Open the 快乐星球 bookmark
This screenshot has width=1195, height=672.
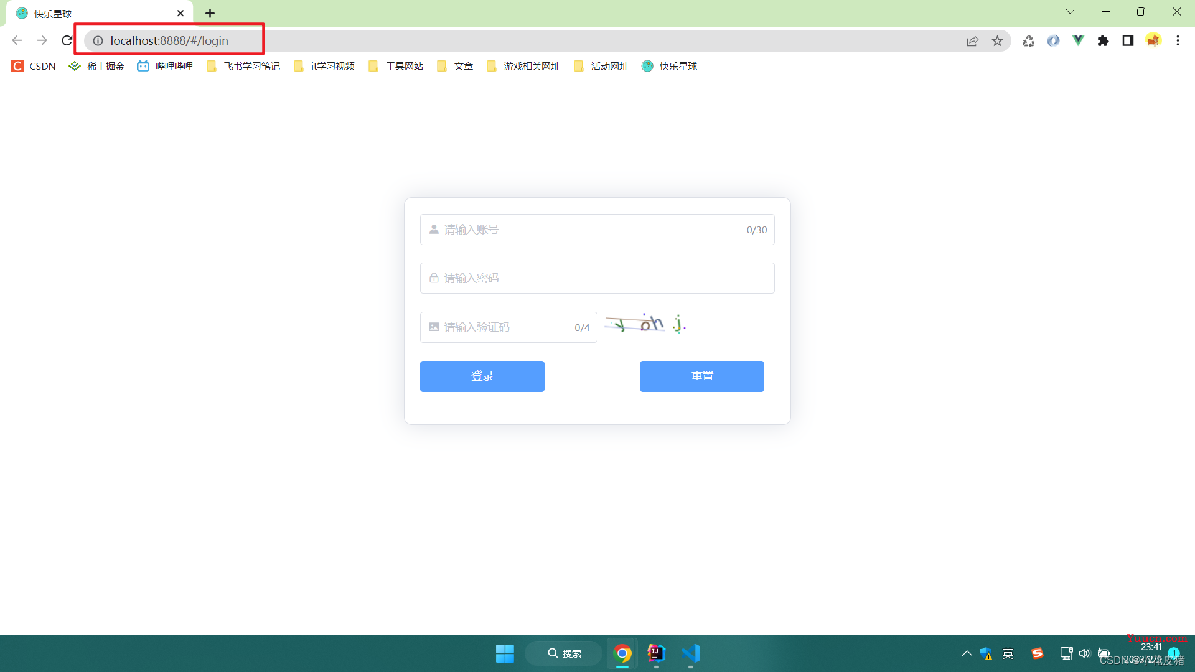pyautogui.click(x=669, y=66)
